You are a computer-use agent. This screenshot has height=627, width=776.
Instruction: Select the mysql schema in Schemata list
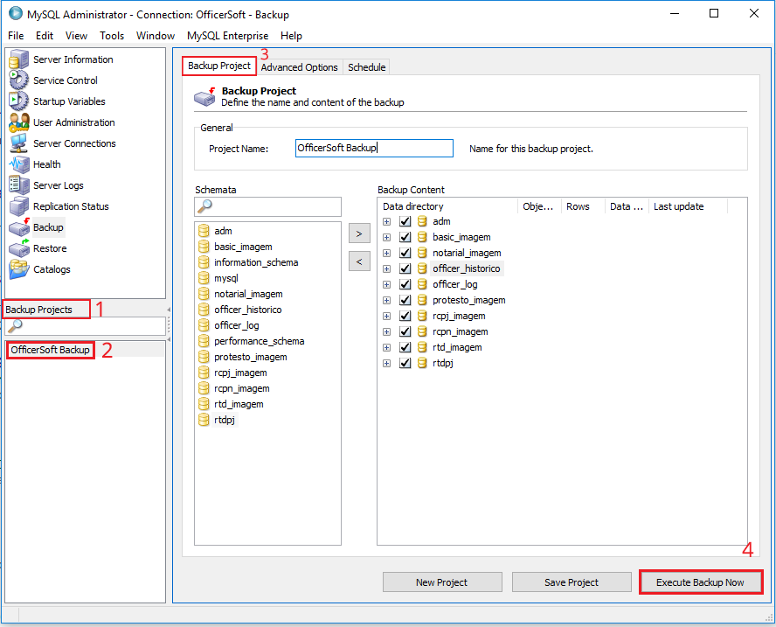pos(226,278)
